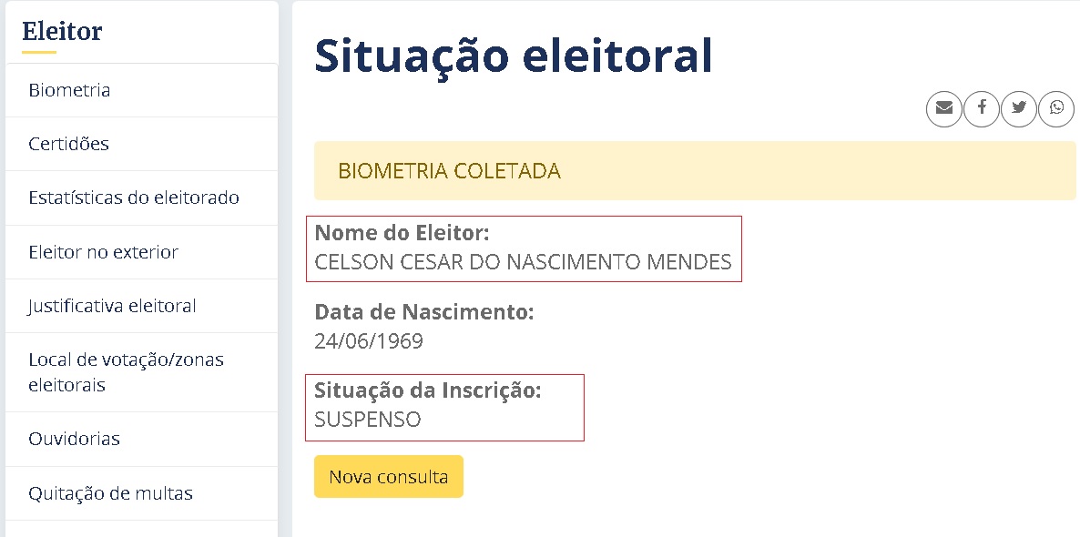This screenshot has width=1080, height=537.
Task: Share page via email icon
Action: tap(944, 108)
